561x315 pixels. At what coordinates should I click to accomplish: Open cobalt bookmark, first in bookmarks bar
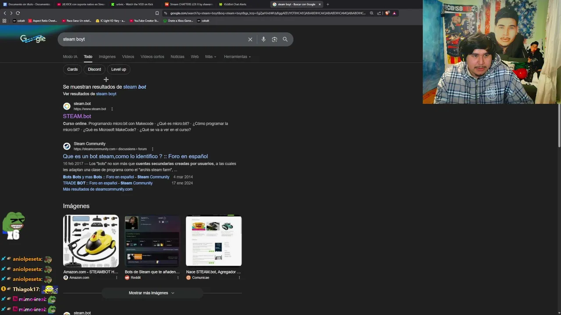pyautogui.click(x=18, y=21)
